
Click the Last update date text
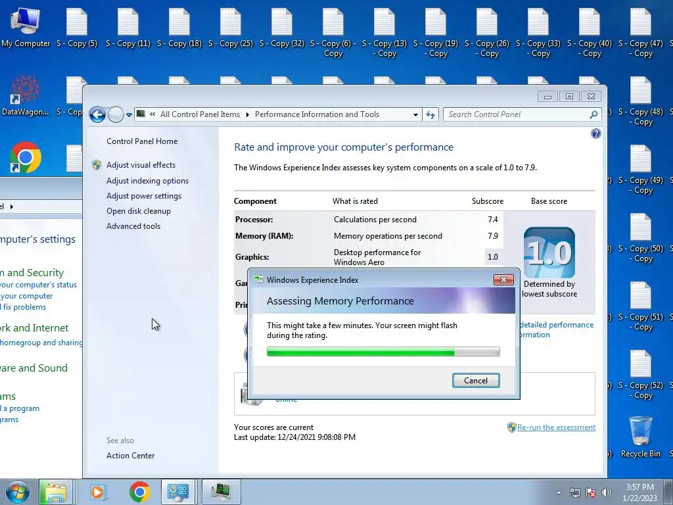click(295, 437)
